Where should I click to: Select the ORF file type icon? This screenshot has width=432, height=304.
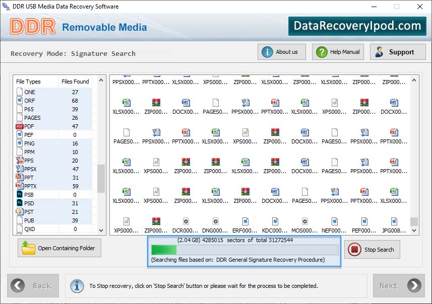coord(20,101)
